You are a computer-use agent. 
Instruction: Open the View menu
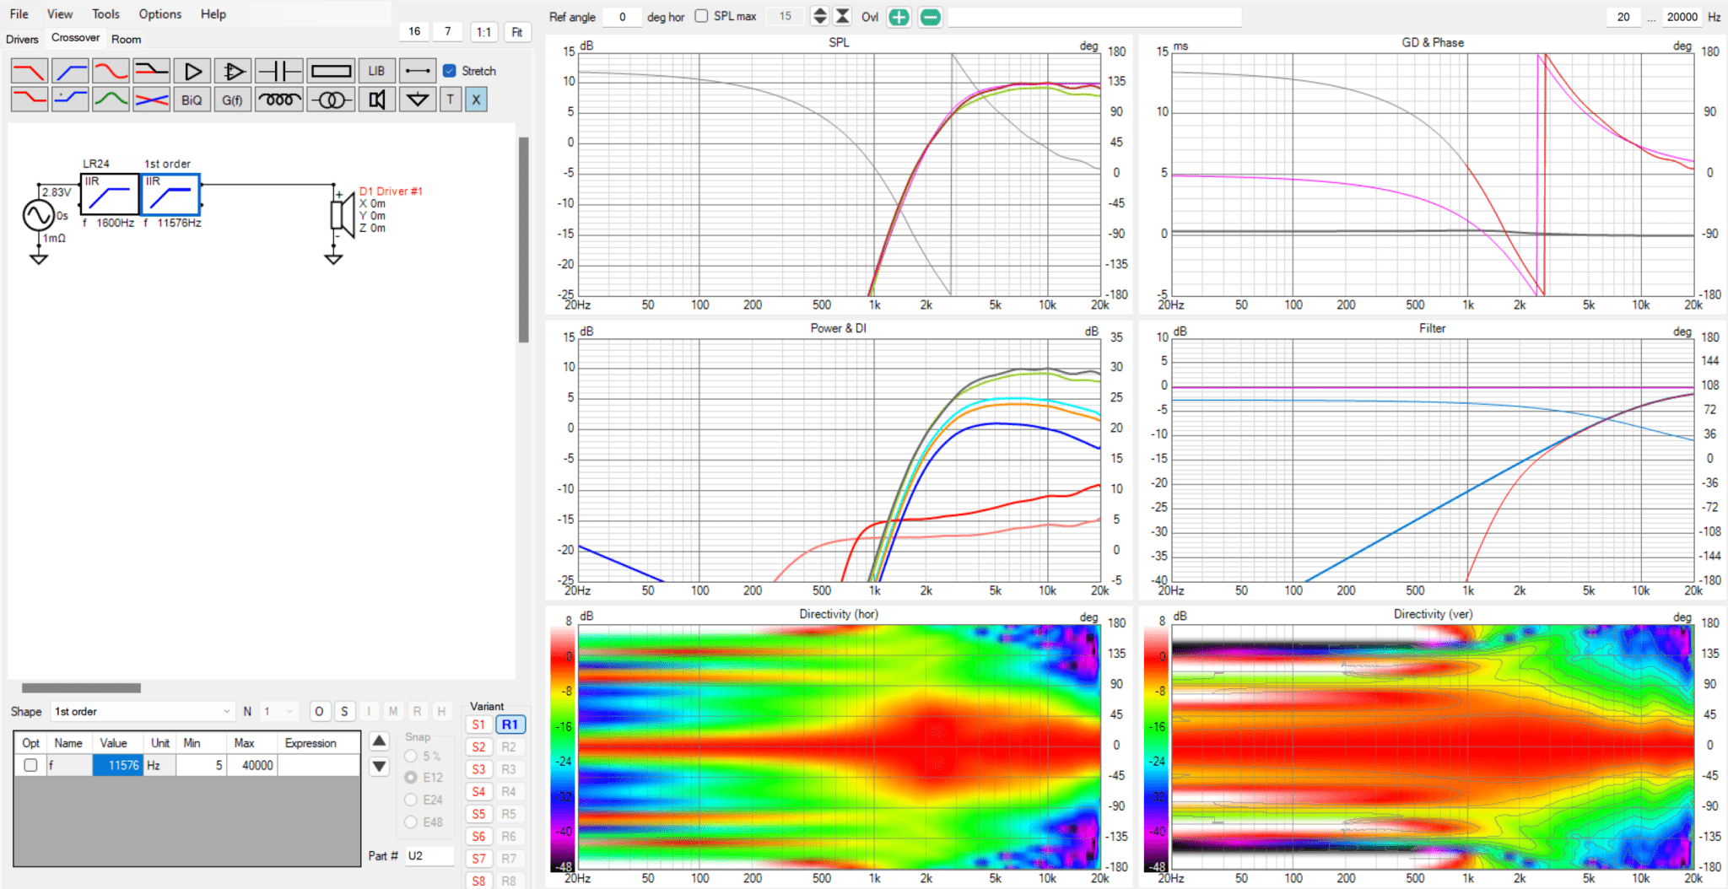[x=60, y=13]
